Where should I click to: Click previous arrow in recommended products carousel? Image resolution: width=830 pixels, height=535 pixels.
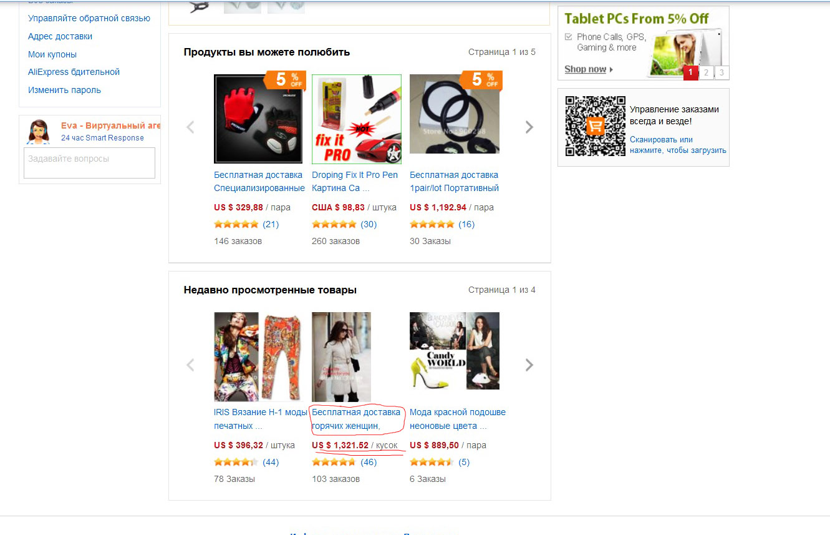[x=190, y=127]
